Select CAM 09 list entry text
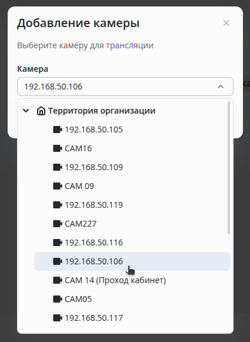 pyautogui.click(x=79, y=186)
